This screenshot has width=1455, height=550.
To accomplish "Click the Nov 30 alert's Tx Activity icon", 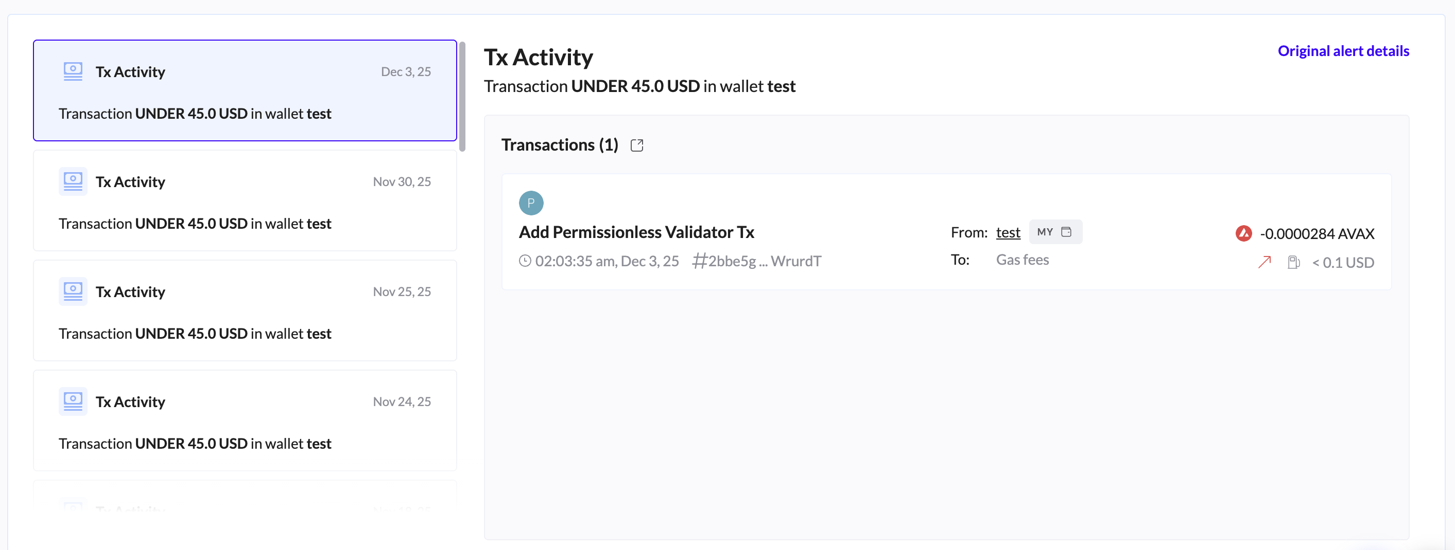I will tap(73, 181).
